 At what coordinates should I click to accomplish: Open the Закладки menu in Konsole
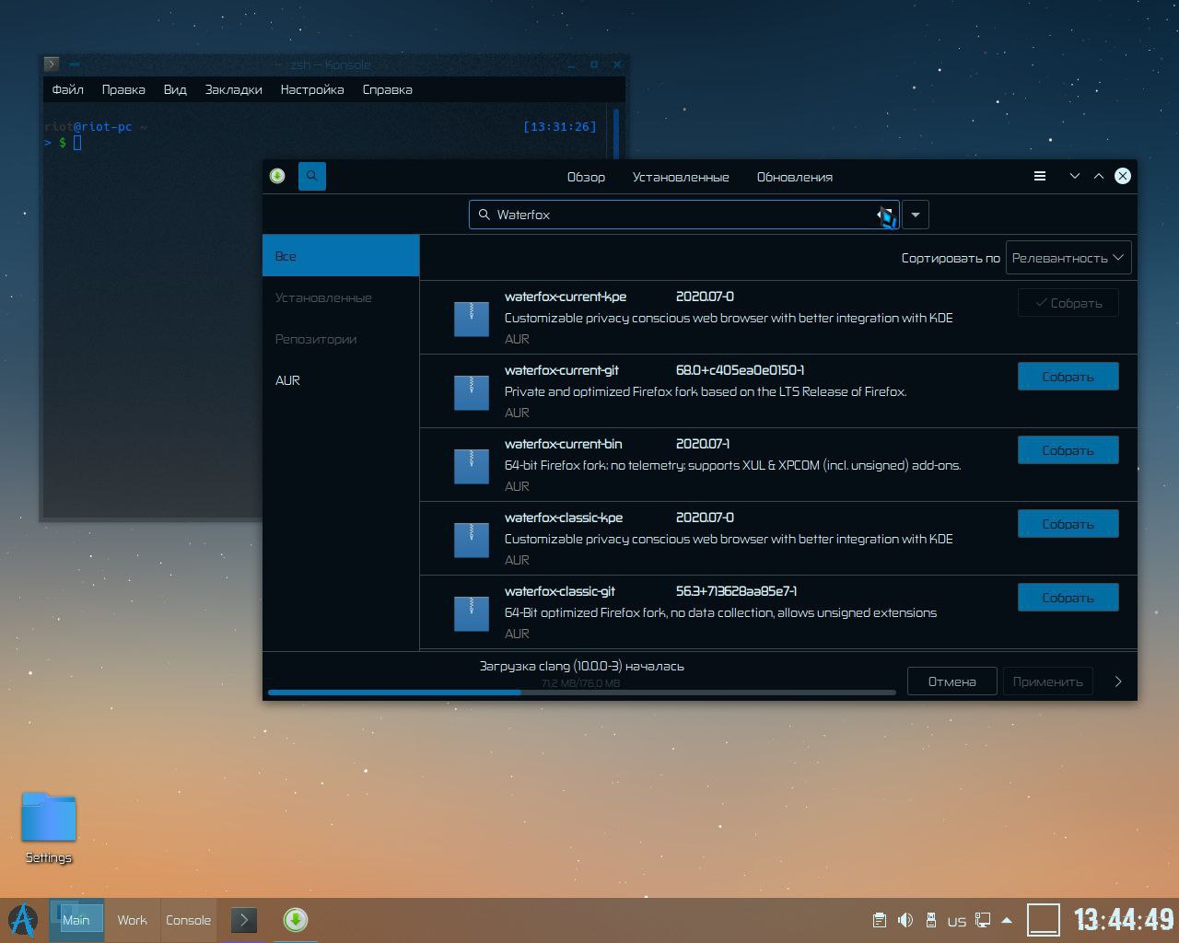pyautogui.click(x=234, y=89)
